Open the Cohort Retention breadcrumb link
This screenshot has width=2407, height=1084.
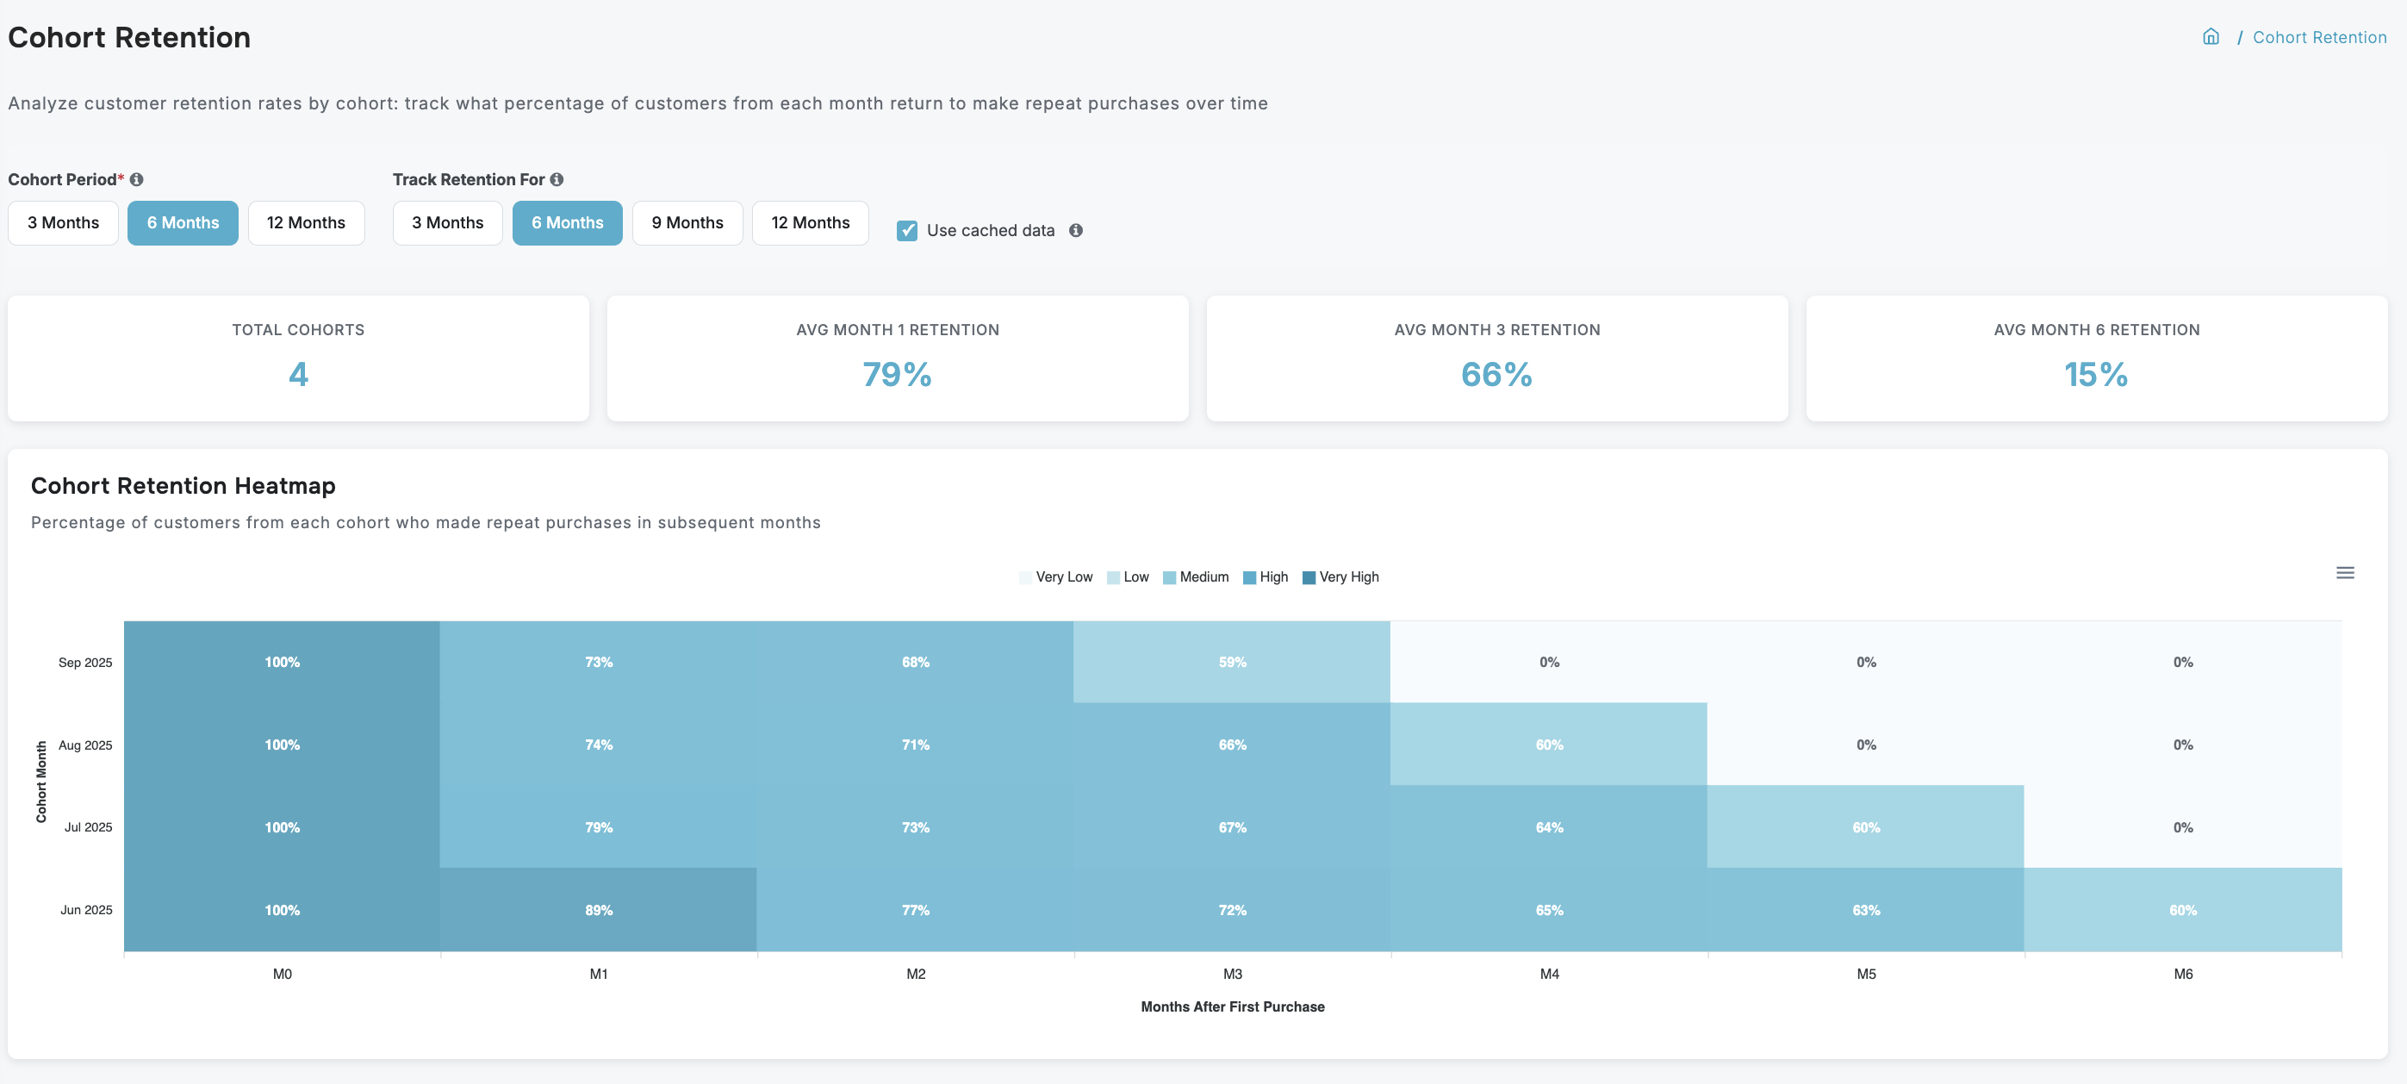(2320, 36)
